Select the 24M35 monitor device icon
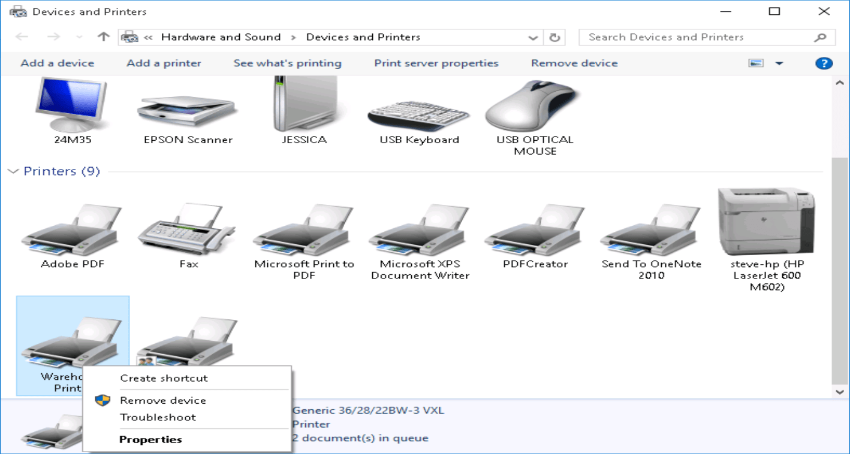Image resolution: width=850 pixels, height=454 pixels. click(71, 105)
